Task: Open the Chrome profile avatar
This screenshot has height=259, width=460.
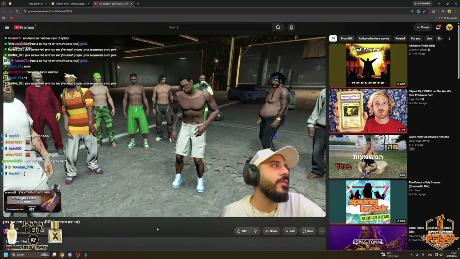Action: pos(449,11)
